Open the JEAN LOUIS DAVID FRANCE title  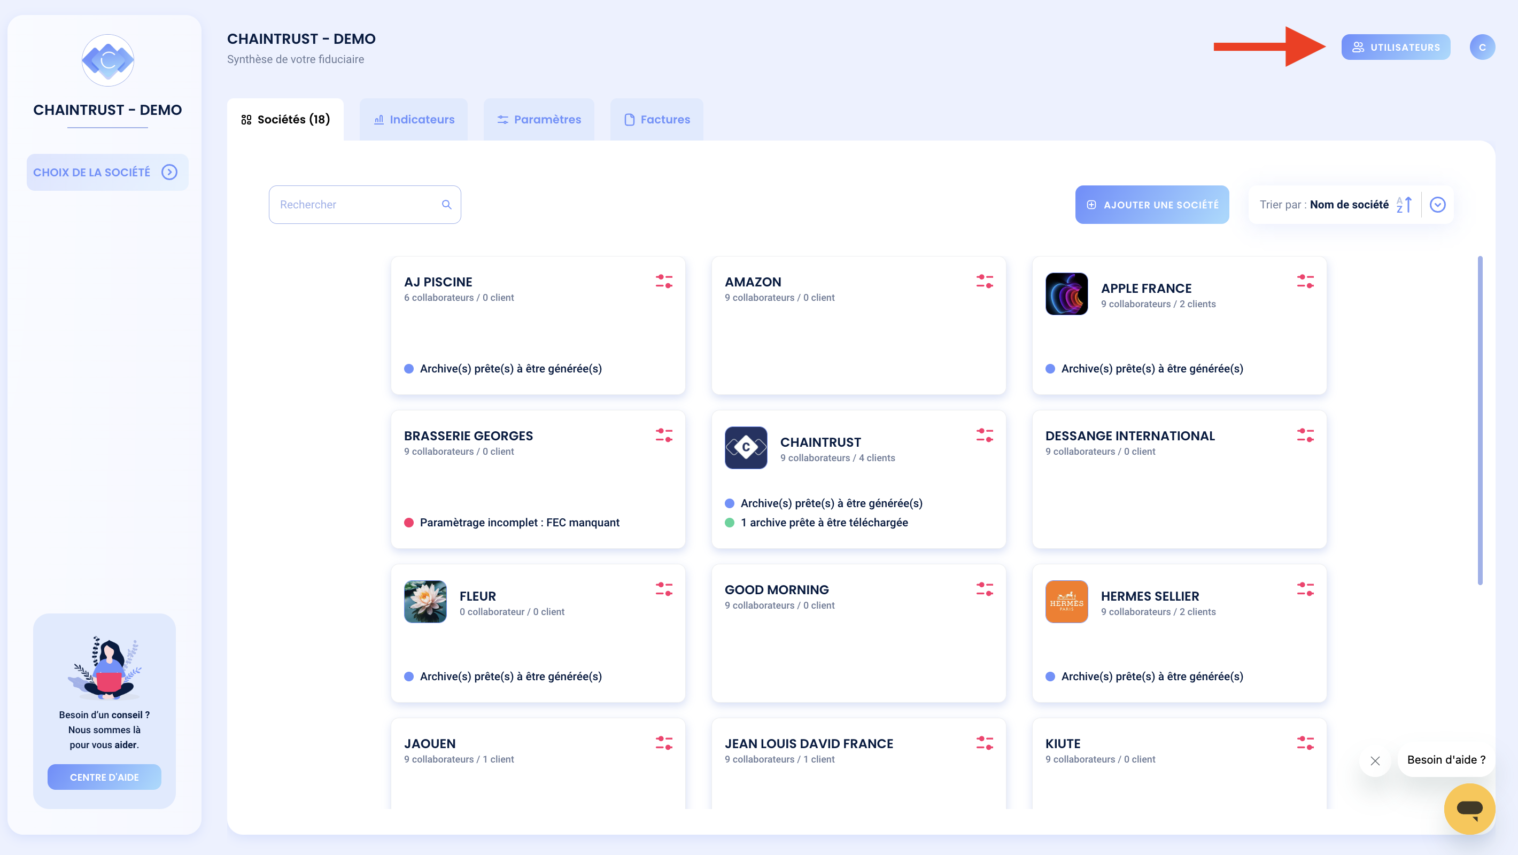tap(809, 743)
